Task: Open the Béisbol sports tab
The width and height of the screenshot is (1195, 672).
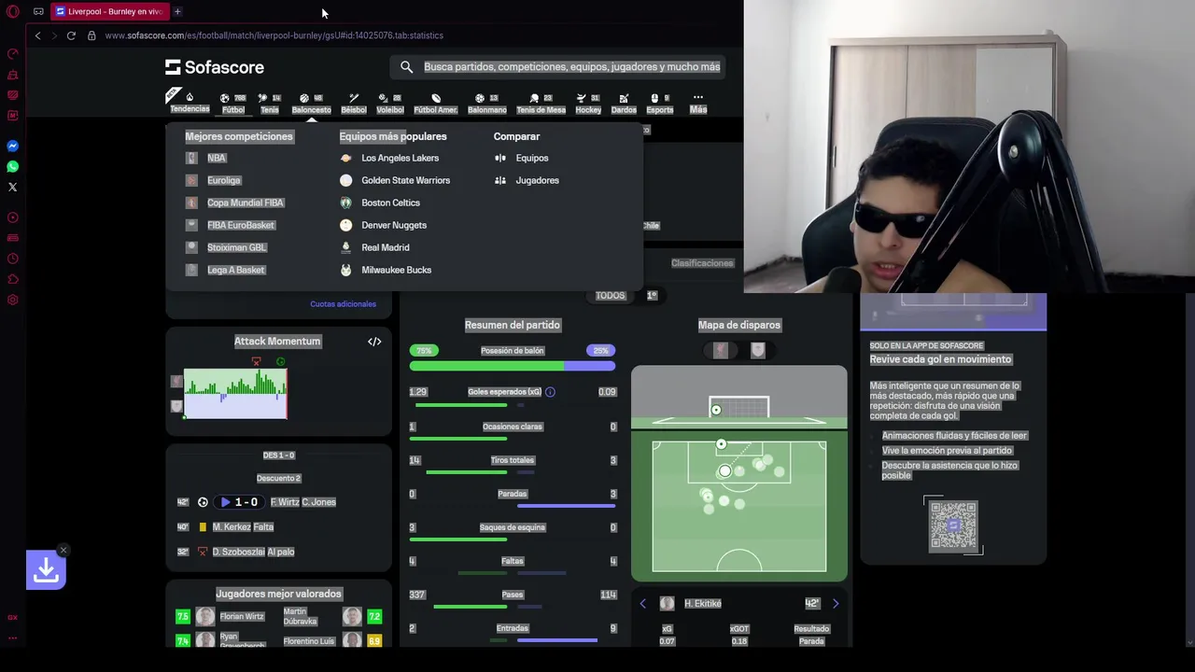Action: click(354, 103)
